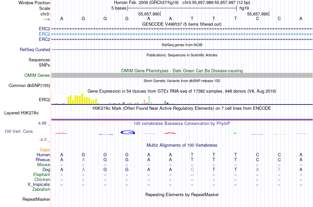The width and height of the screenshot is (313, 207).
Task: Click the OMIM Genes label
Action: pos(37,75)
